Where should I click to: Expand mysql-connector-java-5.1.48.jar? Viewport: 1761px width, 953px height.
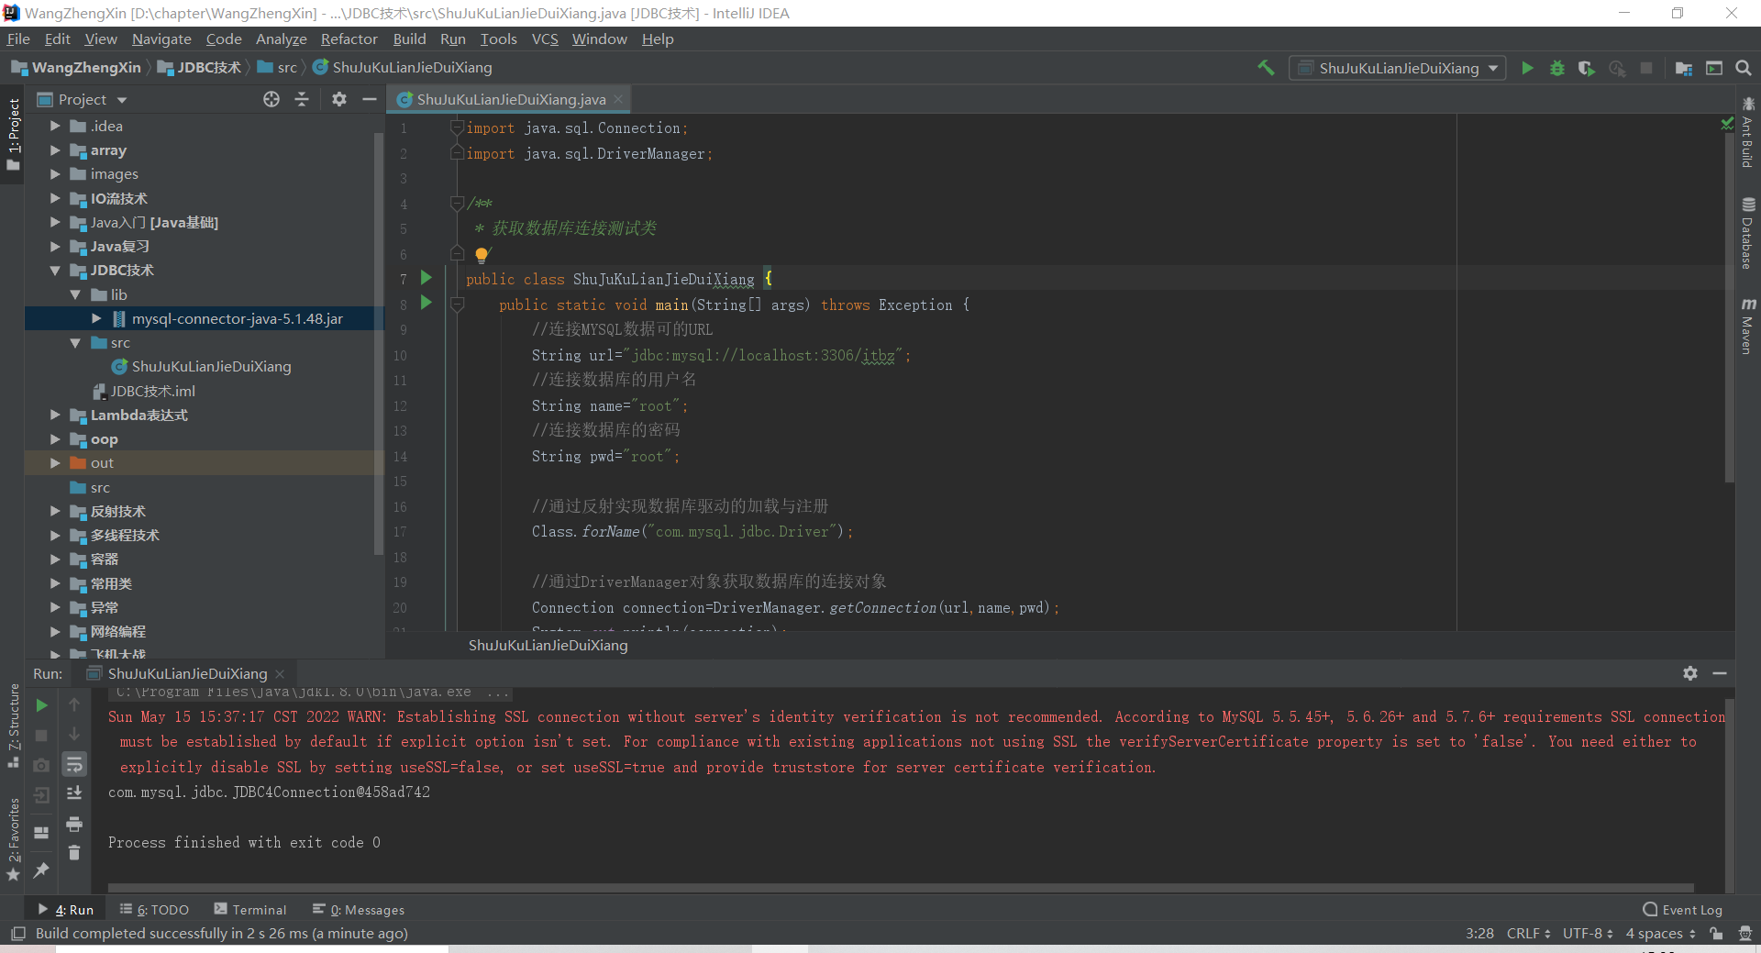96,318
